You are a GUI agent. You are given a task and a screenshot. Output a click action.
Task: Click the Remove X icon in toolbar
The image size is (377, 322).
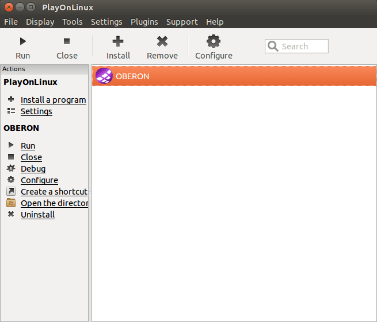tap(162, 41)
